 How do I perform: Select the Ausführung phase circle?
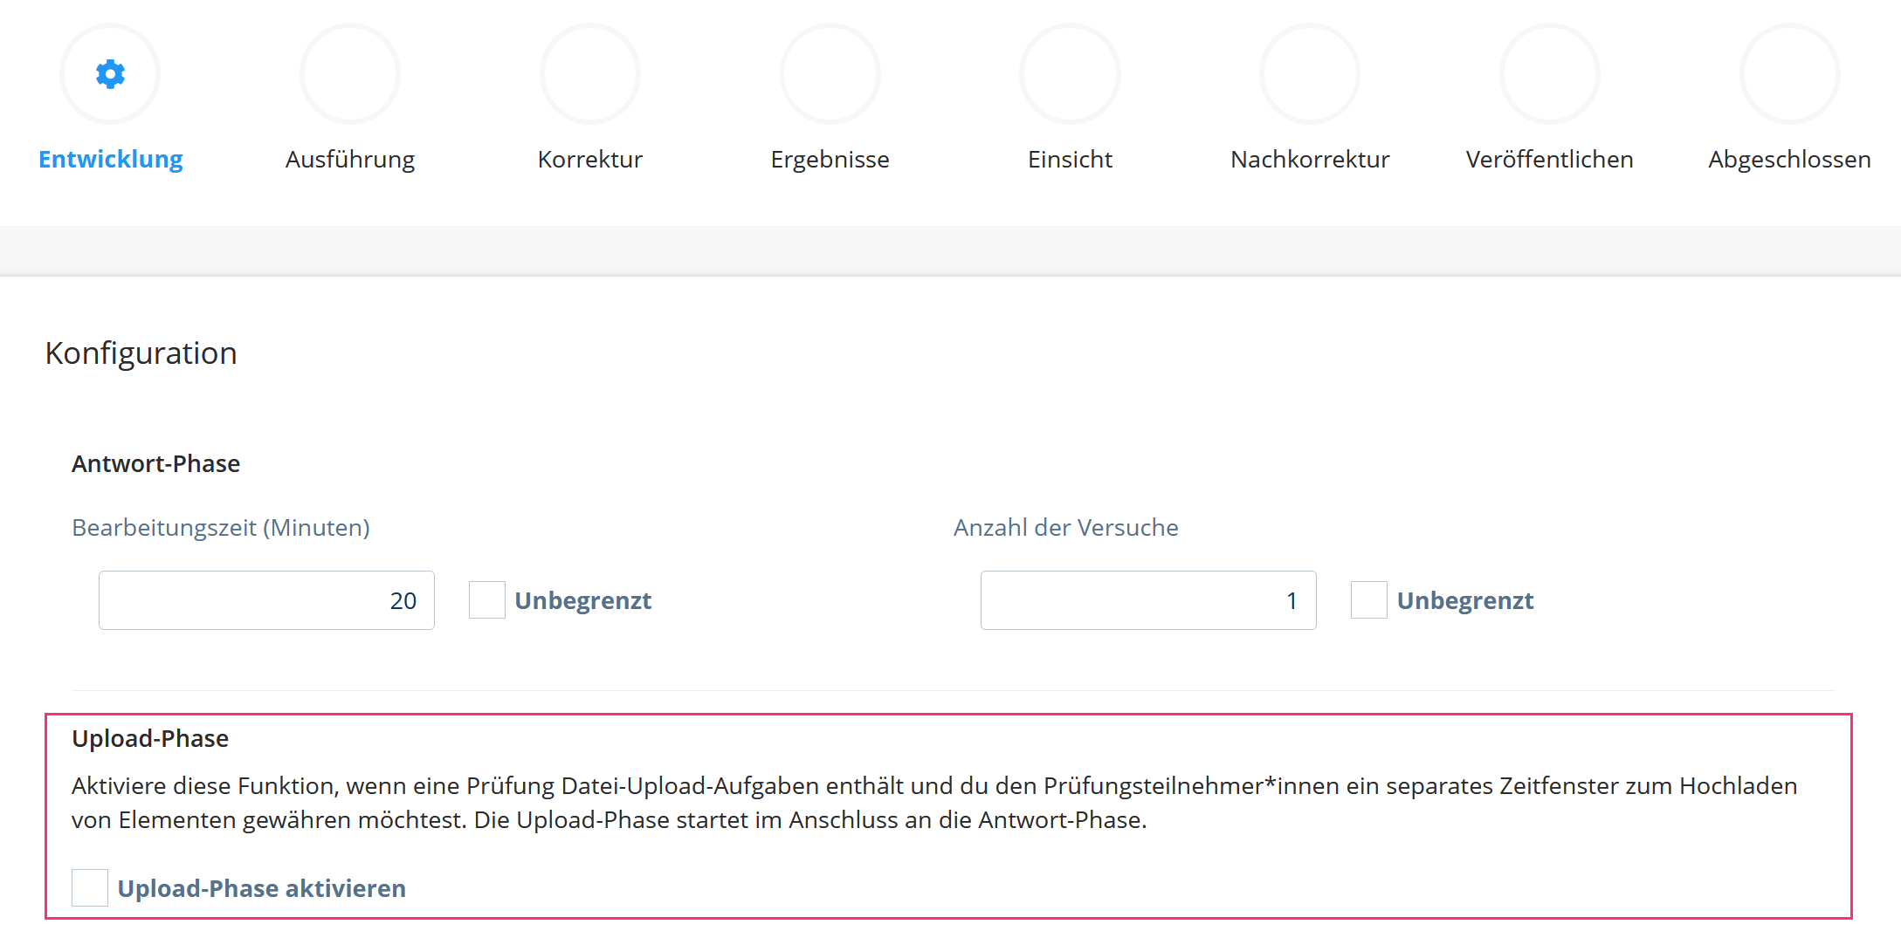[x=349, y=74]
